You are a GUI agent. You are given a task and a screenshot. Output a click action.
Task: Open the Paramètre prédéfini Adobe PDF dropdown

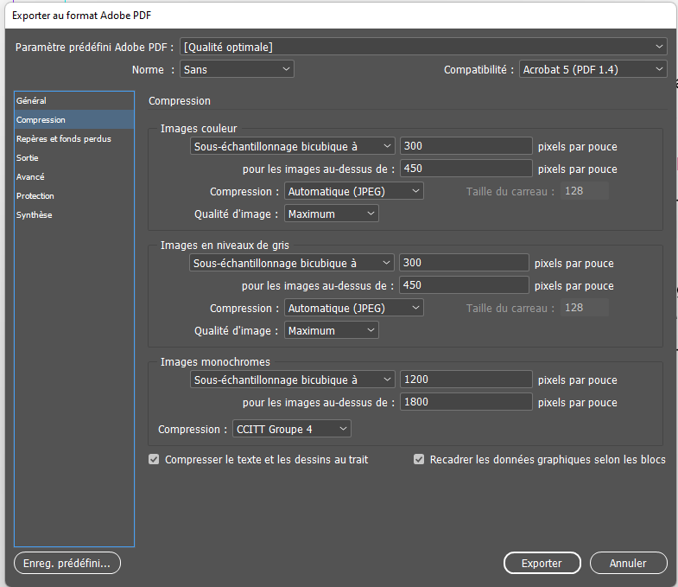coord(423,47)
